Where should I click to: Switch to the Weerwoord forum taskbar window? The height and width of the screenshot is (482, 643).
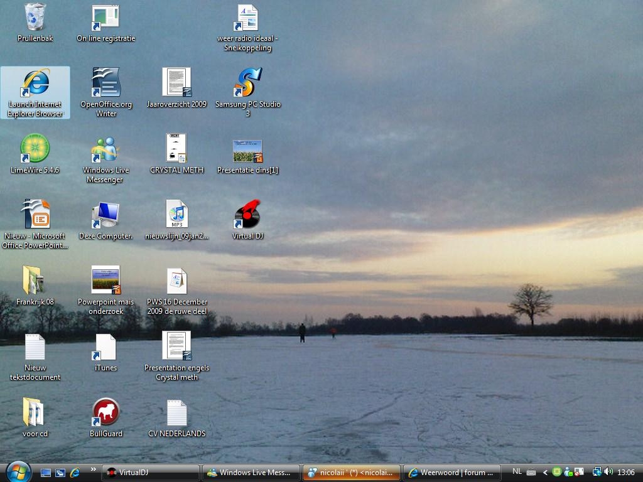(x=452, y=473)
